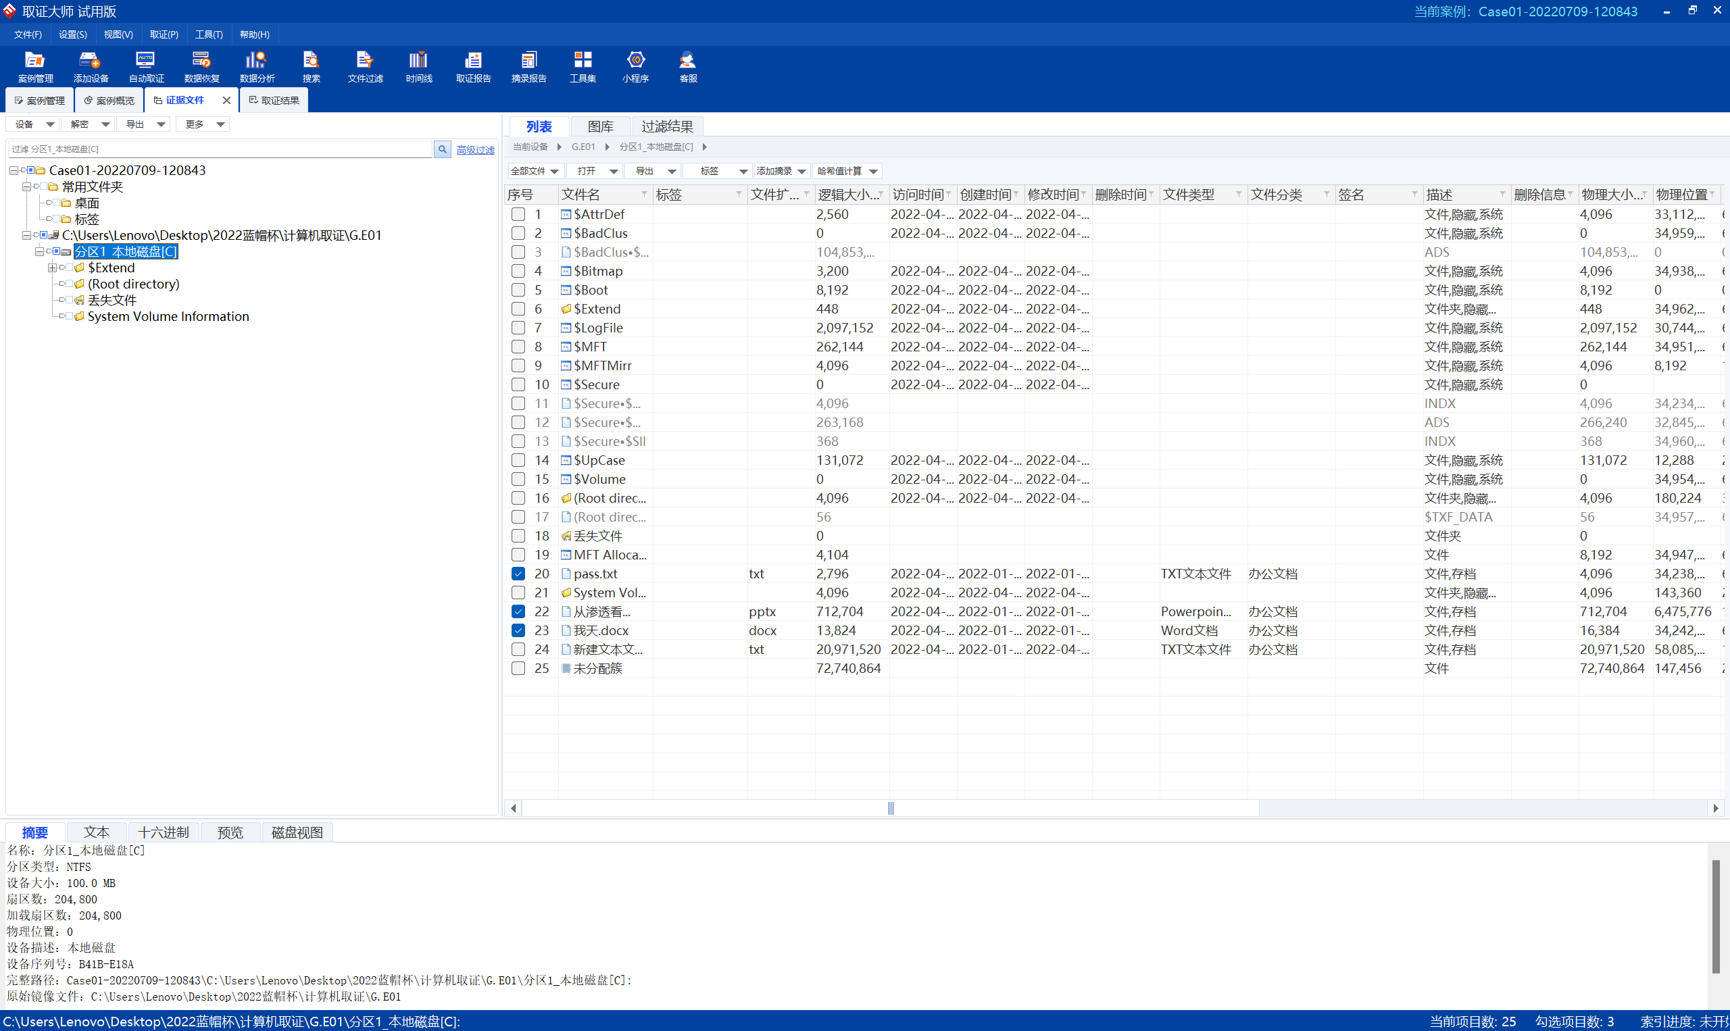Uncheck the 我天.docx checkbox
Screen dimensions: 1730x1031
point(518,630)
